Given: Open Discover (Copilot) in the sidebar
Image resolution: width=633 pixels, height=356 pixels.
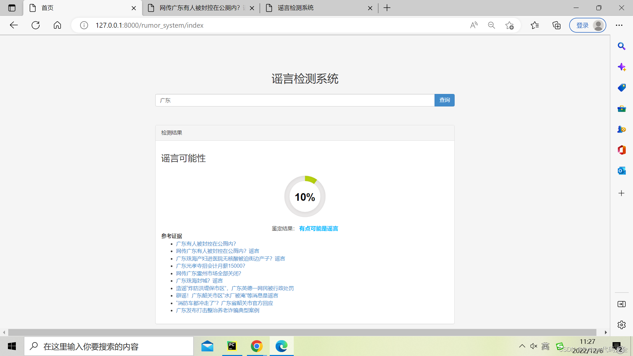Looking at the screenshot, I should pyautogui.click(x=621, y=67).
